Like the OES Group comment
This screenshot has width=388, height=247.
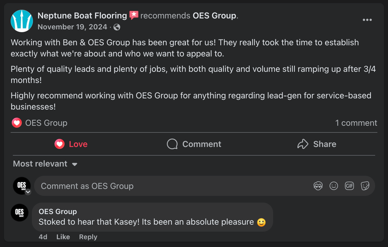[63, 237]
